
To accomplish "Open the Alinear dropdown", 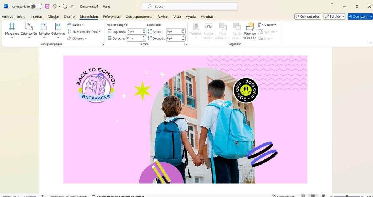I will (x=267, y=25).
